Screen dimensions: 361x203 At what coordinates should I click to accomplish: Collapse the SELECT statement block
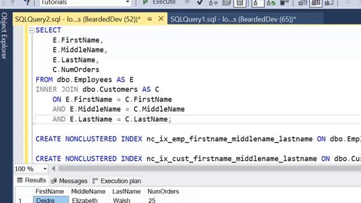tap(32, 30)
